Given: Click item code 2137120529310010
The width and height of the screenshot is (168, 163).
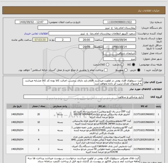Looking at the screenshot, I should [x=144, y=140].
